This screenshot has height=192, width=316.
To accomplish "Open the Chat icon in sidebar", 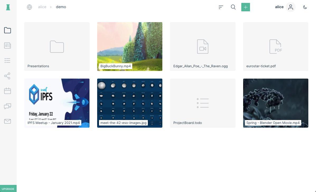I will pyautogui.click(x=7, y=106).
